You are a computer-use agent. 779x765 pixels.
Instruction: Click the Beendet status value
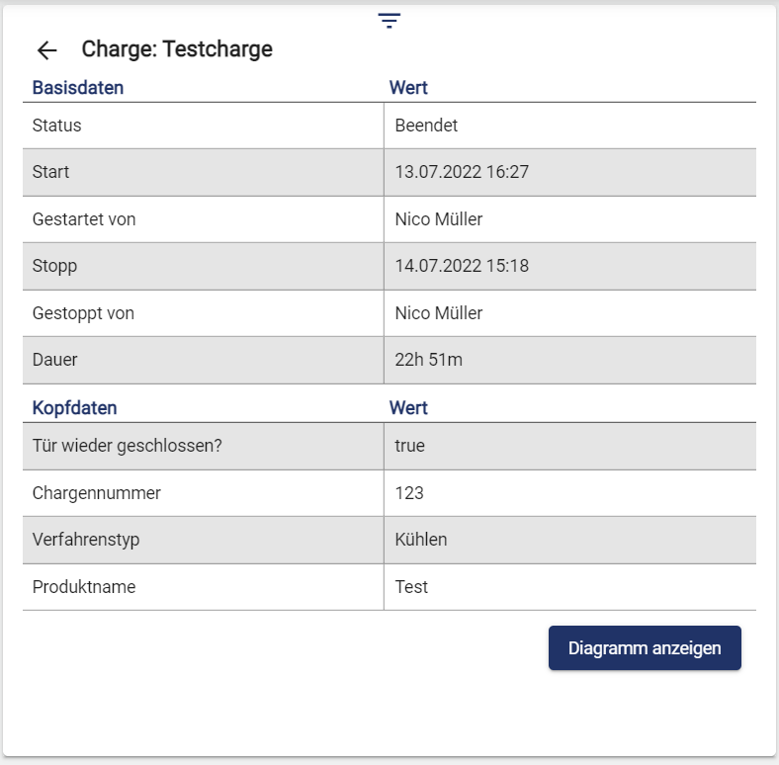pos(426,126)
